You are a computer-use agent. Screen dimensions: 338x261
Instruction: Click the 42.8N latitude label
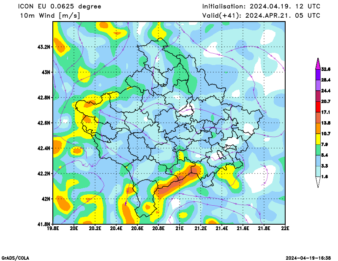[x=44, y=98]
